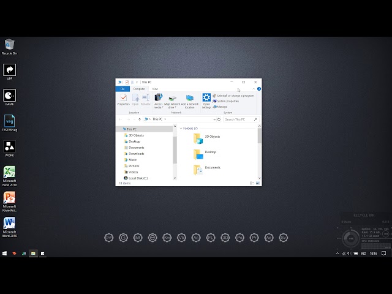Refresh the This PC view
392x294 pixels.
tap(219, 119)
